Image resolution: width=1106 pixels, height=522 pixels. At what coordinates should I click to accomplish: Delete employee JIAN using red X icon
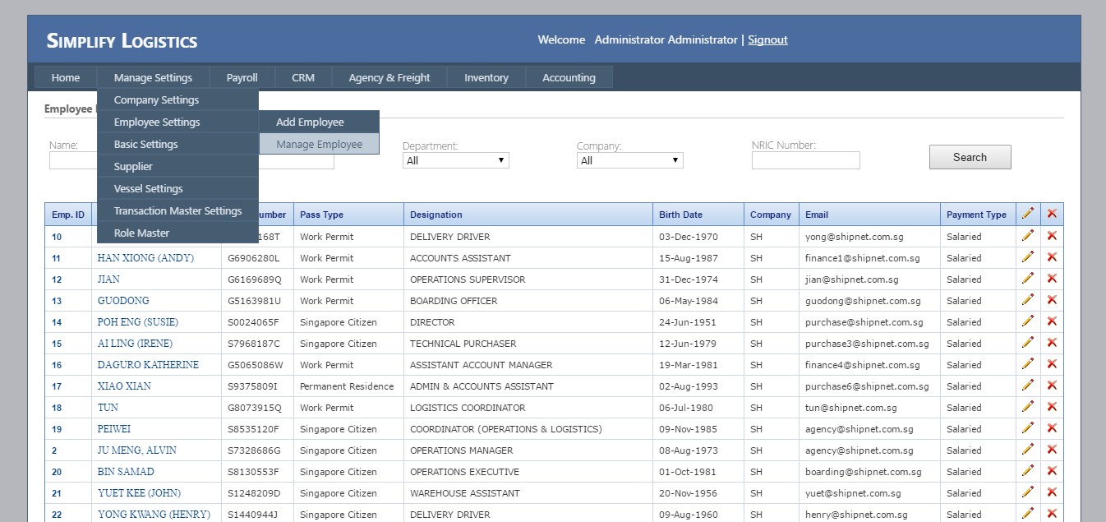[1052, 279]
